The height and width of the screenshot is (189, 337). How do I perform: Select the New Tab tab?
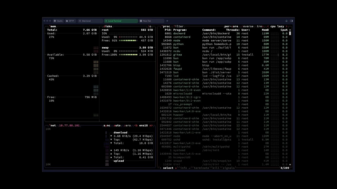click(152, 21)
